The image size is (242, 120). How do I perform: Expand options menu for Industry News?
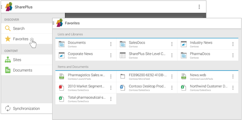[233, 44]
